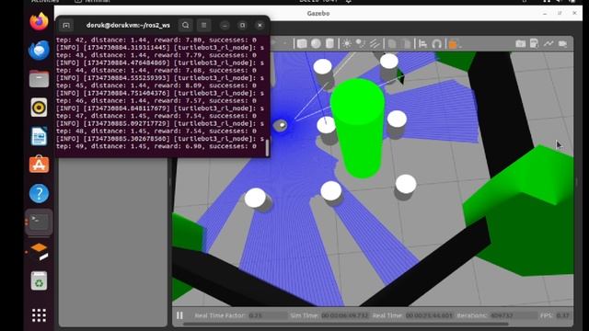Click terminal line 'tep: 42, distance: 1.44'

tap(156, 40)
